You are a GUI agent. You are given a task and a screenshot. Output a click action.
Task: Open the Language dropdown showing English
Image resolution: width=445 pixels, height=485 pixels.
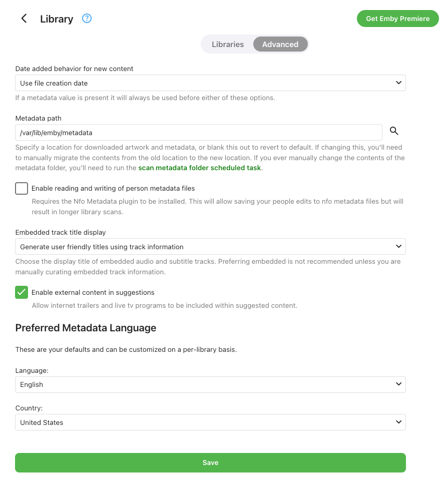pos(210,385)
